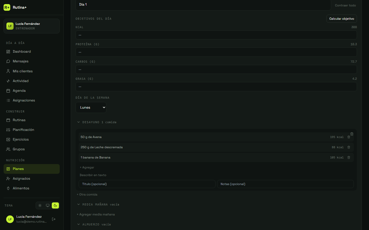The width and height of the screenshot is (369, 230).
Task: Click + Otra comida
Action: pyautogui.click(x=87, y=194)
